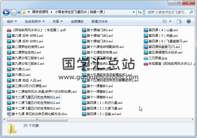
Task: Select file 第四课（2）九宫飞星.avi
Action: [x=102, y=108]
